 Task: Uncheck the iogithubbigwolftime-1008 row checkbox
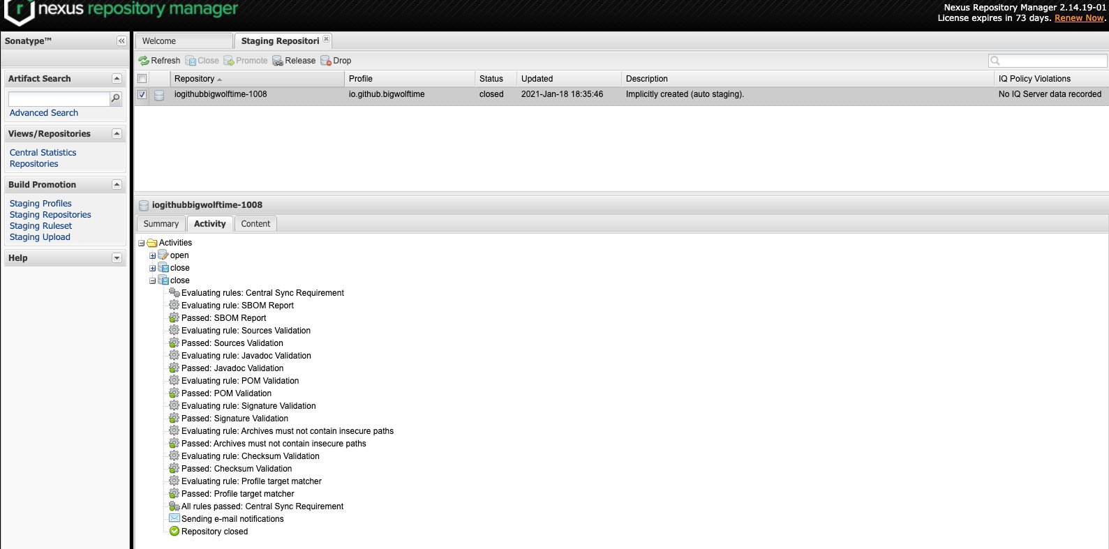click(x=142, y=95)
